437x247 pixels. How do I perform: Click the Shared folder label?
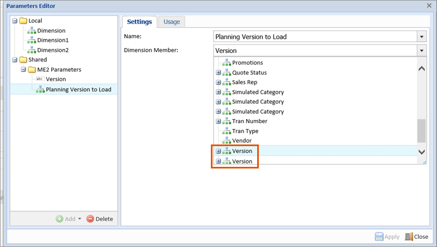coord(38,59)
